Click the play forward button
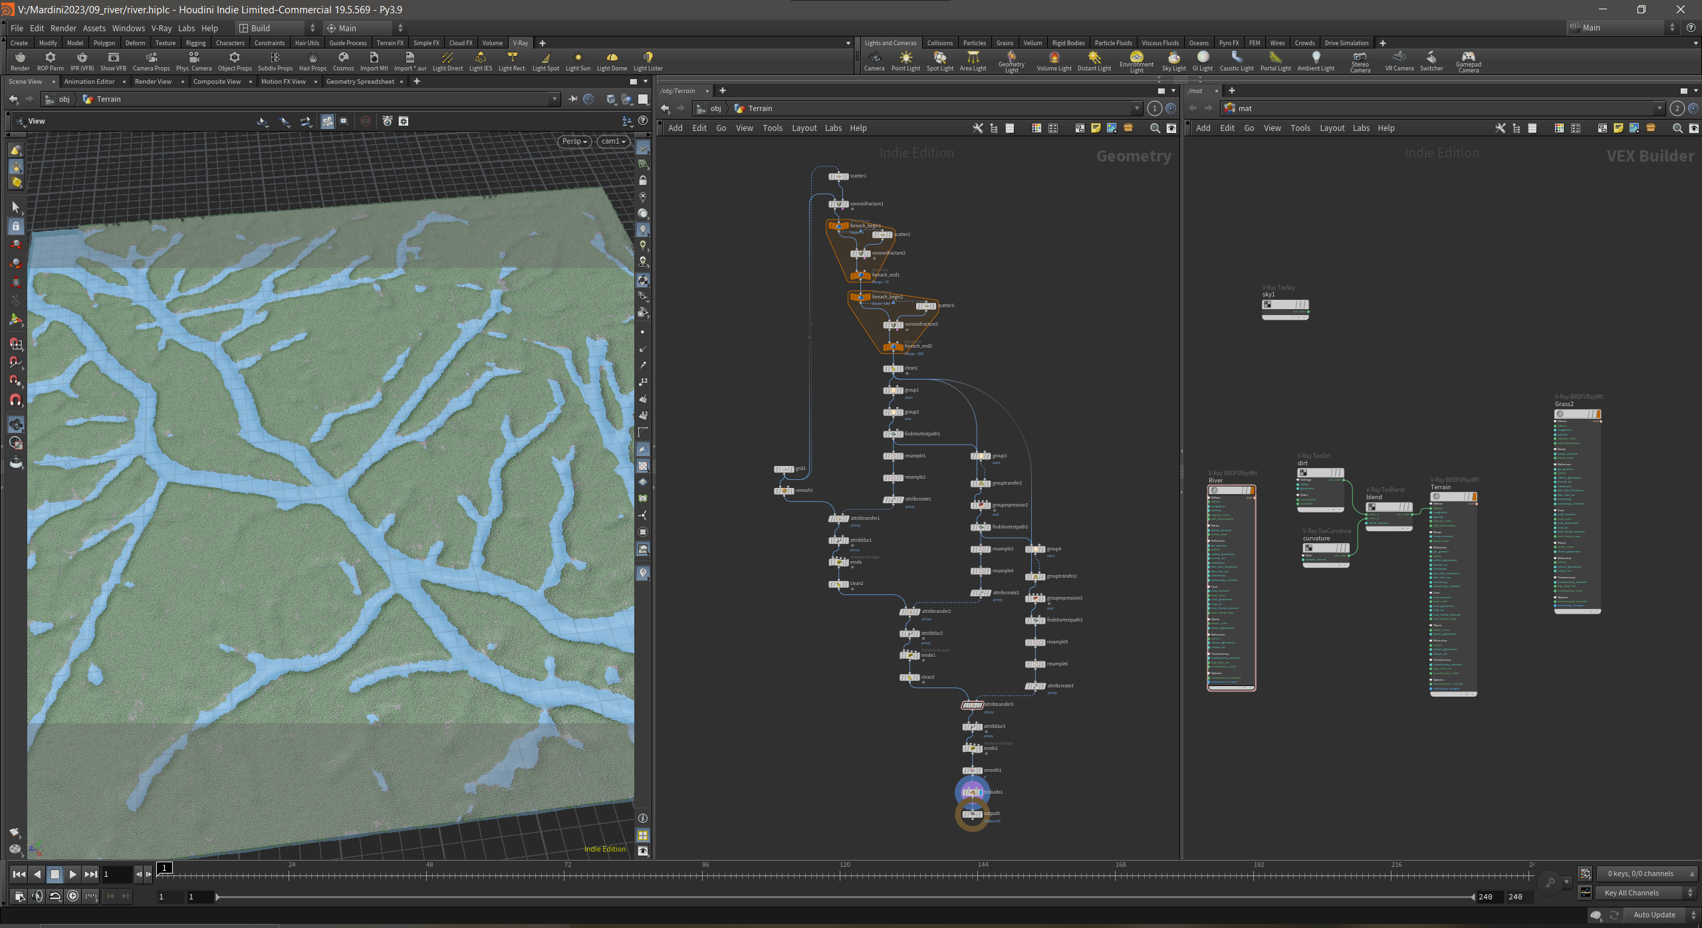 coord(72,874)
